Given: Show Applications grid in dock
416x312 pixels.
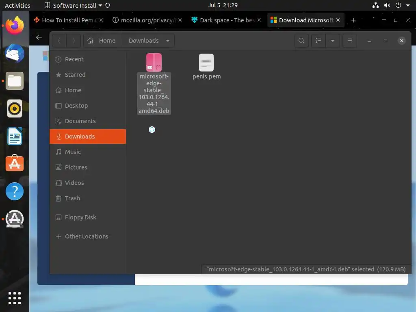Looking at the screenshot, I should tap(15, 298).
